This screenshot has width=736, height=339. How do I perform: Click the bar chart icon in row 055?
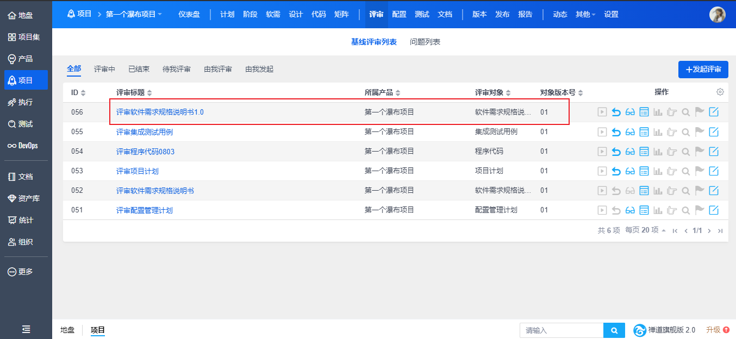click(658, 132)
